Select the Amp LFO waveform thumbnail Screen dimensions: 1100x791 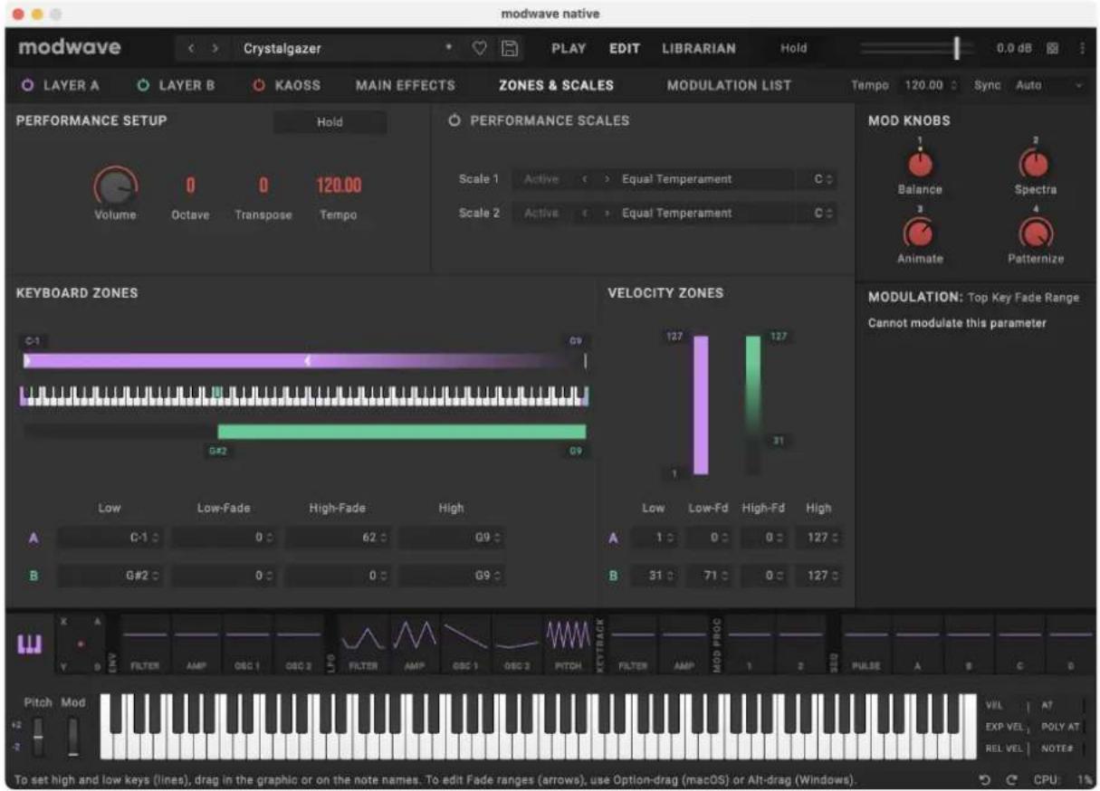click(414, 644)
